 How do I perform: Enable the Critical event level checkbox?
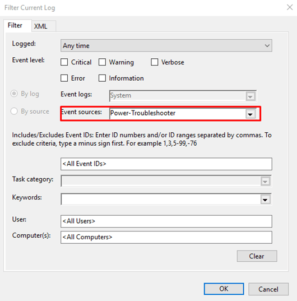point(64,62)
